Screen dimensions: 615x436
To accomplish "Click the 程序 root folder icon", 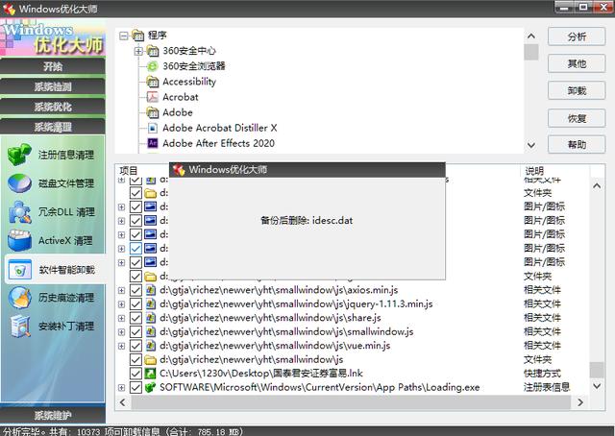I will click(137, 36).
